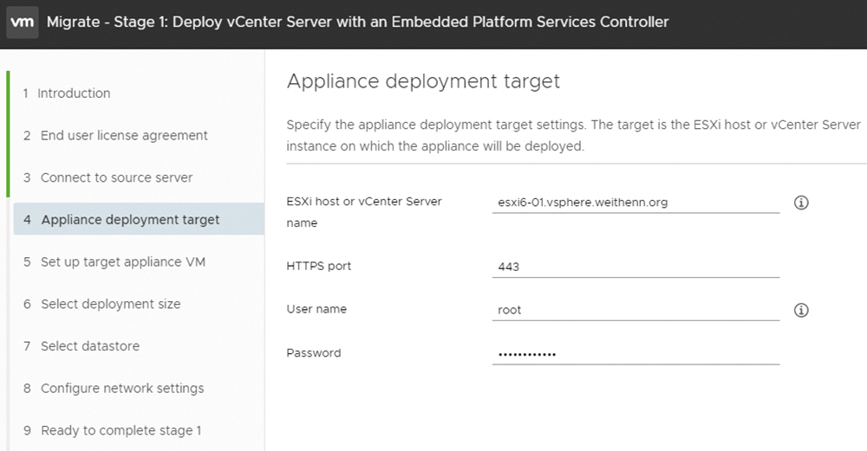Click the HTTPS port label
Viewport: 867px width, 451px height.
point(318,266)
